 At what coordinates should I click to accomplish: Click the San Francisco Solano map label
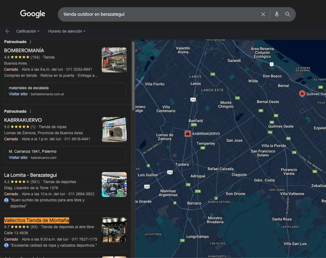pos(263,153)
